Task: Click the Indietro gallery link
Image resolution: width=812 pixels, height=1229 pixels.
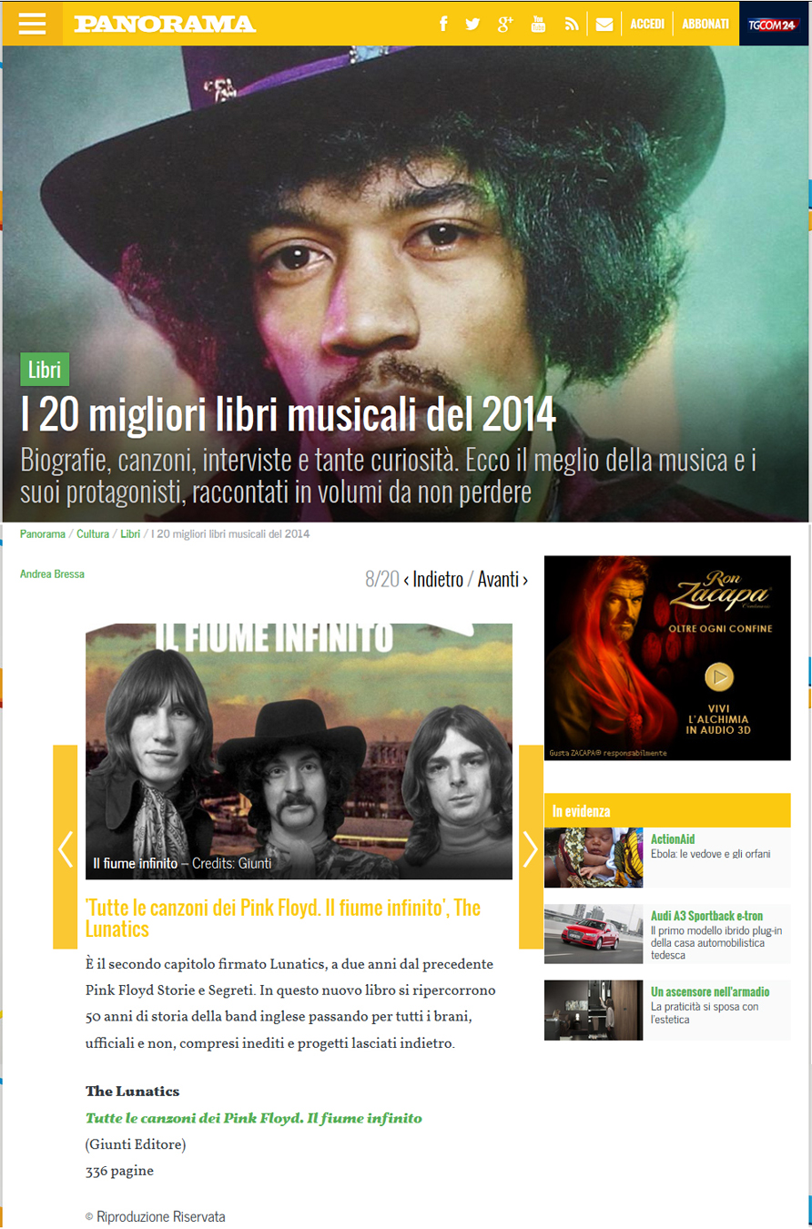Action: coord(432,579)
